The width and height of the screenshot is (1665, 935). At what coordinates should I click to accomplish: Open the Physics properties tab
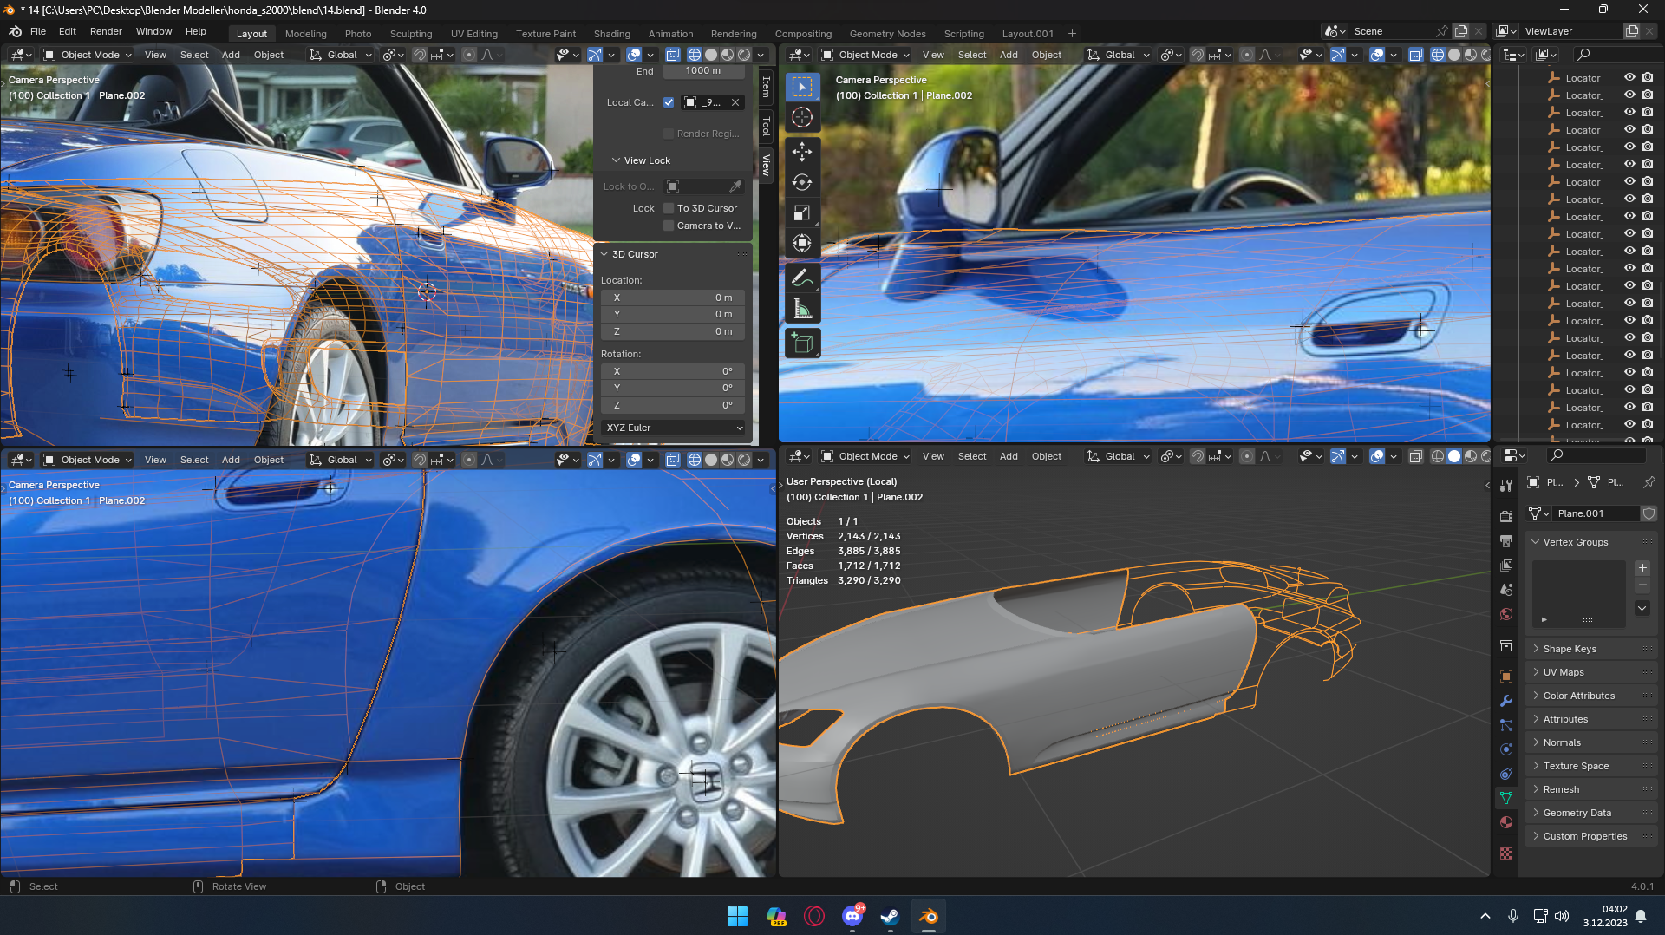[1506, 749]
